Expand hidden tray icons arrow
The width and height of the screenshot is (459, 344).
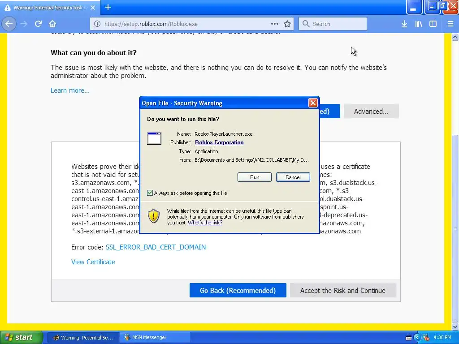417,338
